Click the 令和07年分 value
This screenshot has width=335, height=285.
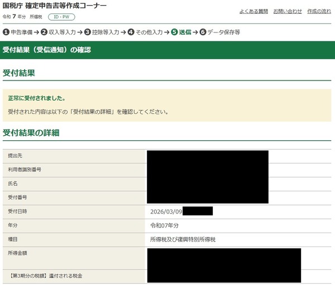164,226
